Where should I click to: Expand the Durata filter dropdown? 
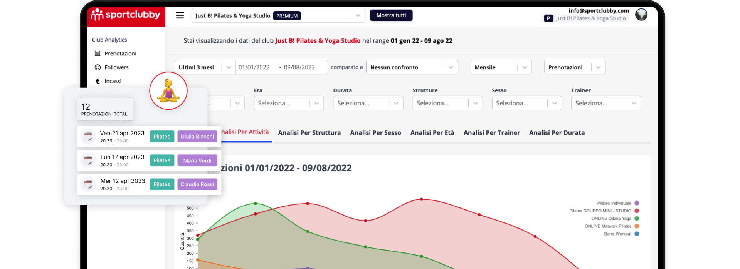tap(368, 103)
